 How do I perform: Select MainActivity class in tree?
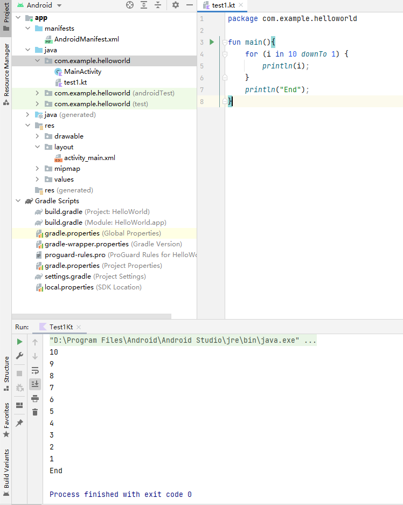pos(78,72)
